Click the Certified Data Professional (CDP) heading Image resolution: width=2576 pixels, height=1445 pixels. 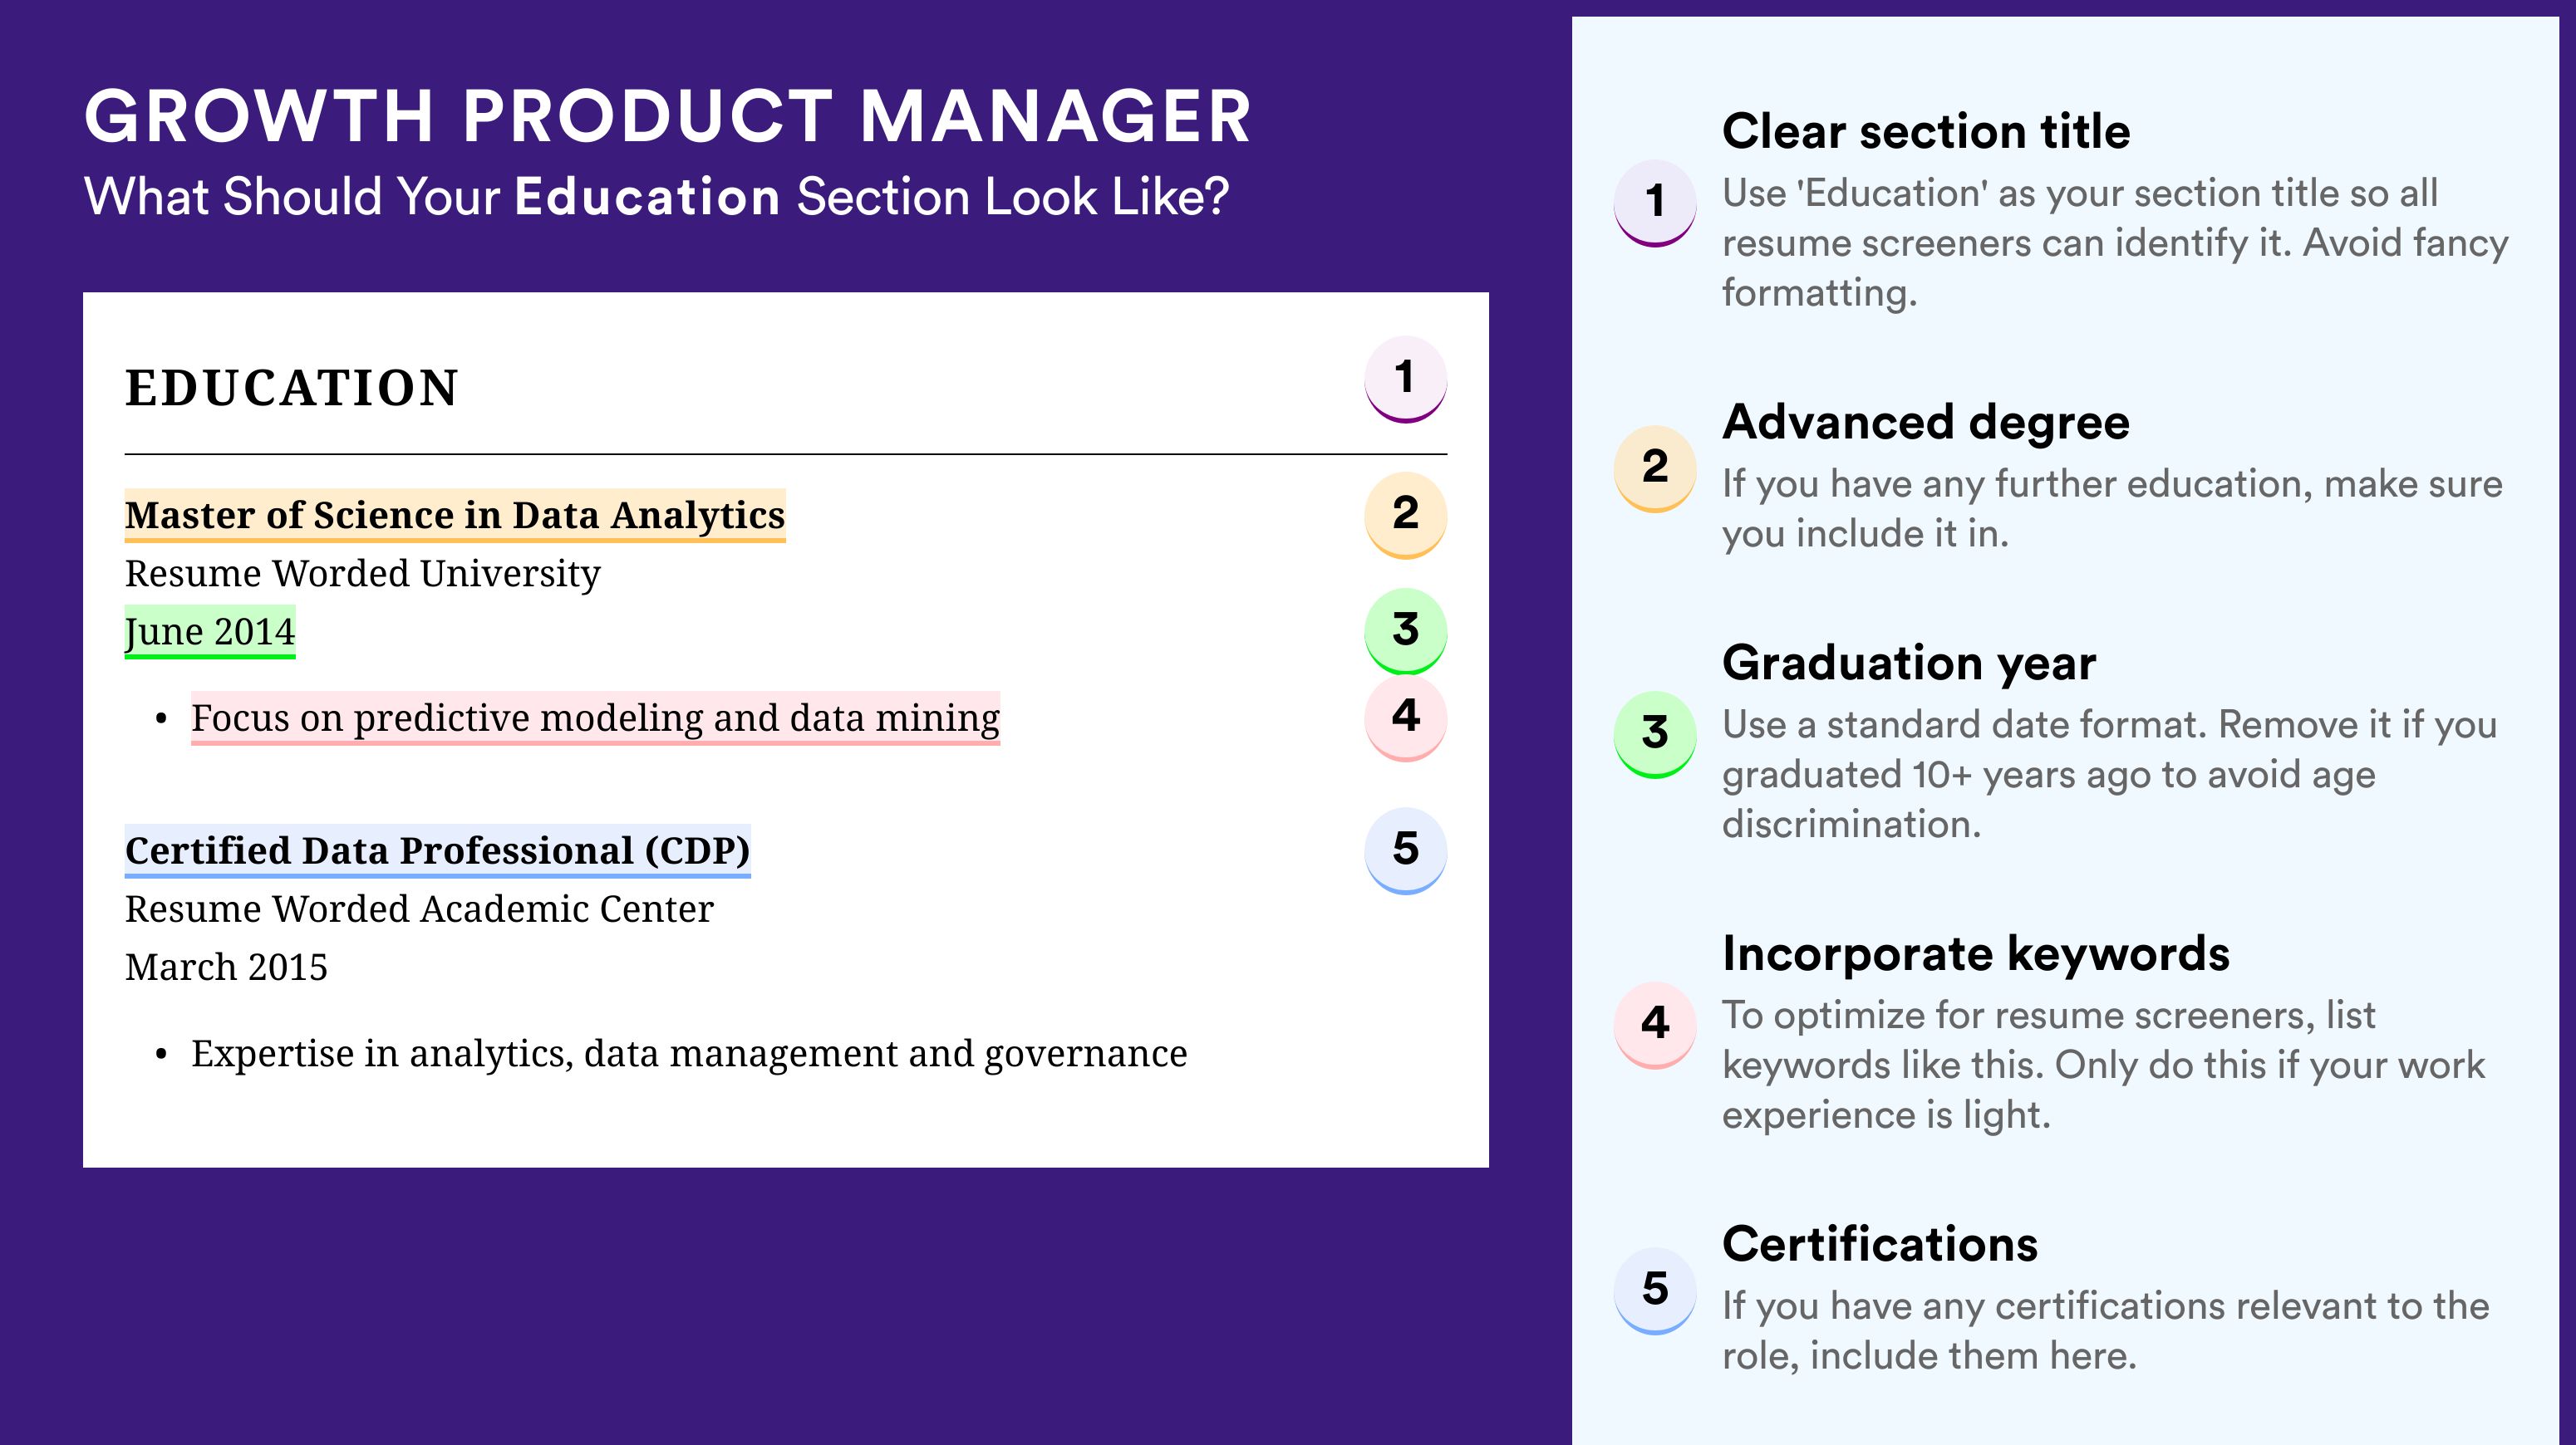tap(437, 851)
